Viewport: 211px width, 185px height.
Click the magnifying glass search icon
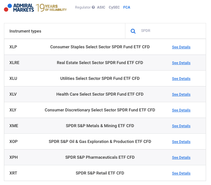click(133, 31)
